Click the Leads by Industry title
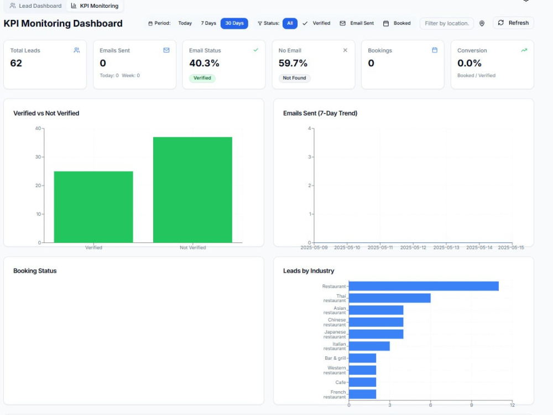 pos(309,271)
